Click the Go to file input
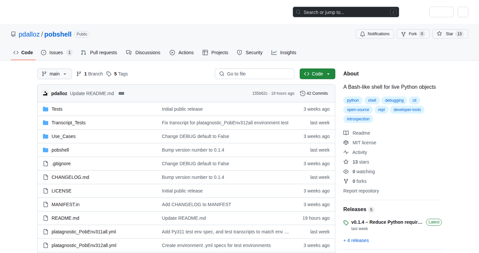This screenshot has width=479, height=253. tap(254, 74)
